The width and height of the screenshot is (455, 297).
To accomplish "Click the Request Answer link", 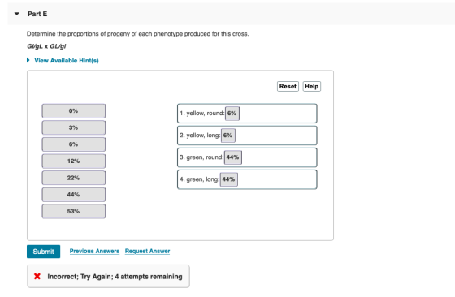I will coord(147,251).
